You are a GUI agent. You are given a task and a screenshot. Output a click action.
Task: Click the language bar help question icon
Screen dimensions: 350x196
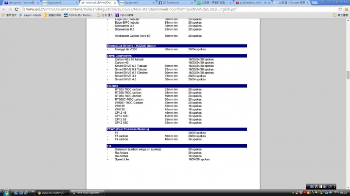point(330,187)
